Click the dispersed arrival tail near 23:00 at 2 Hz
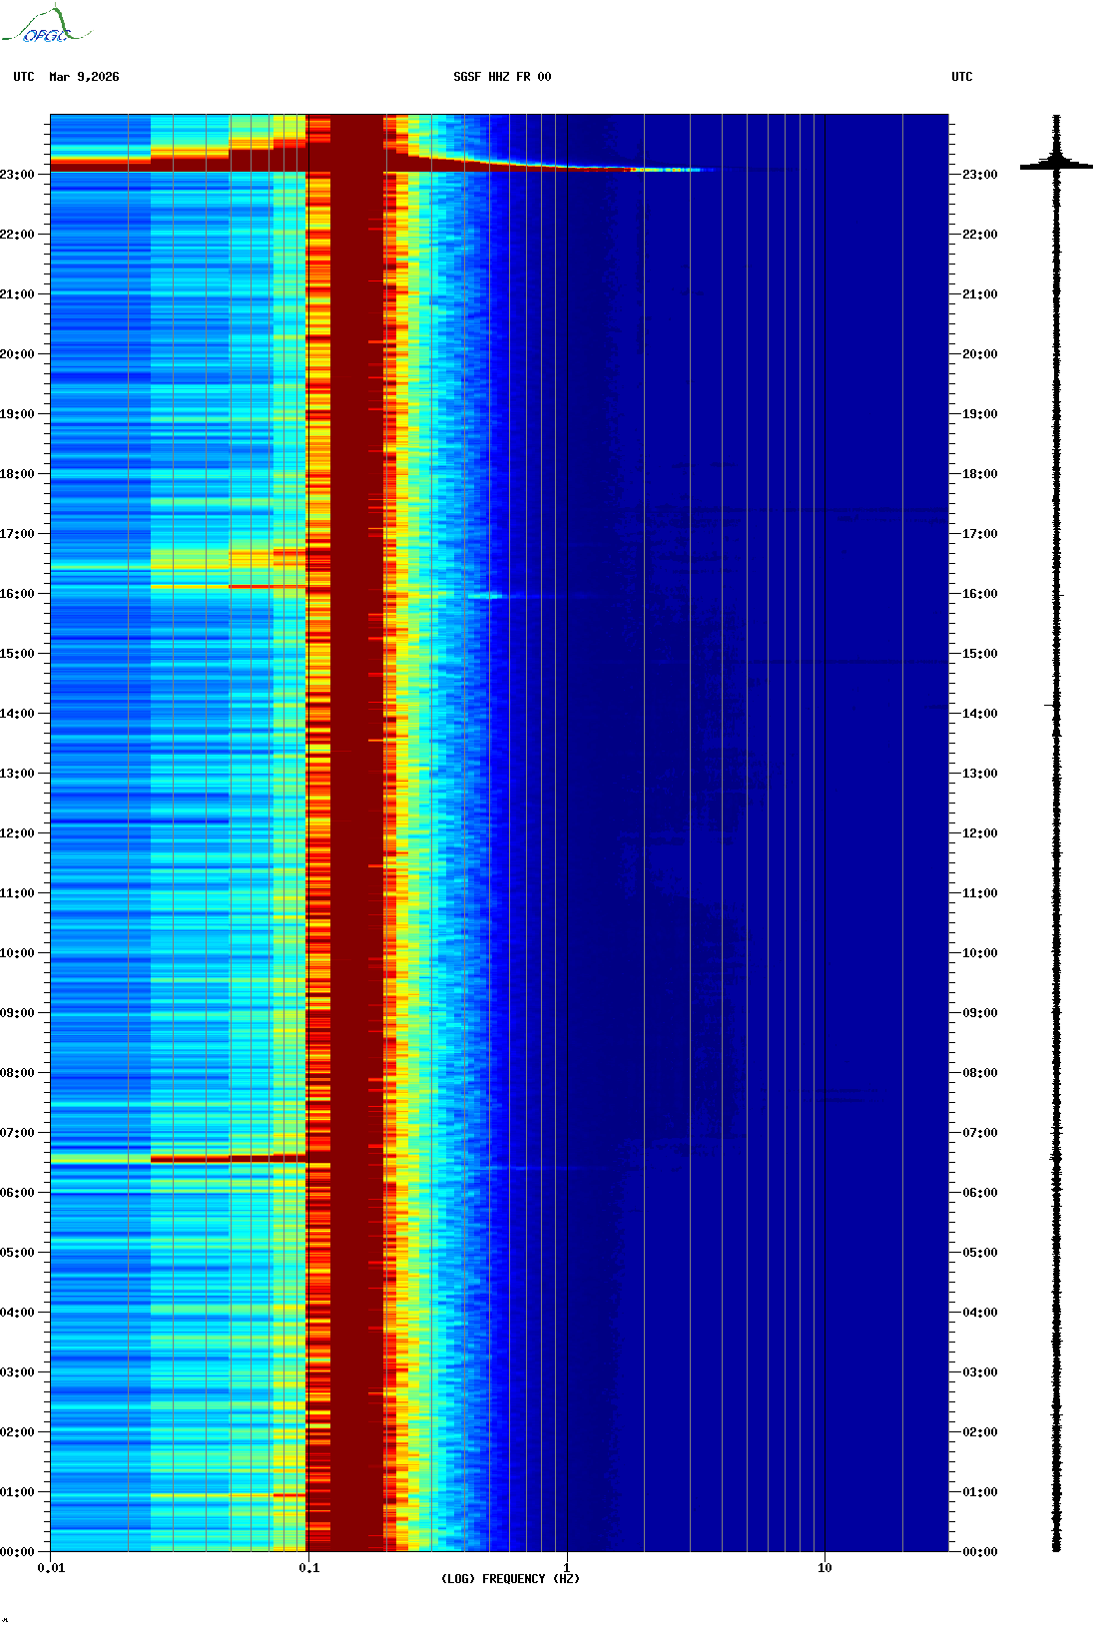 (644, 170)
